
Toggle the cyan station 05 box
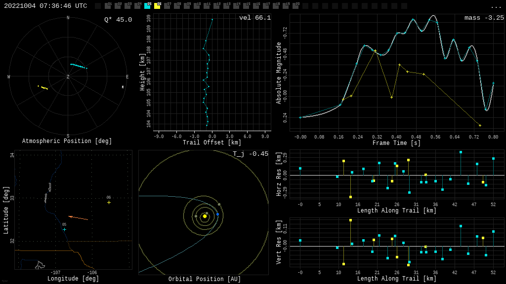click(147, 6)
